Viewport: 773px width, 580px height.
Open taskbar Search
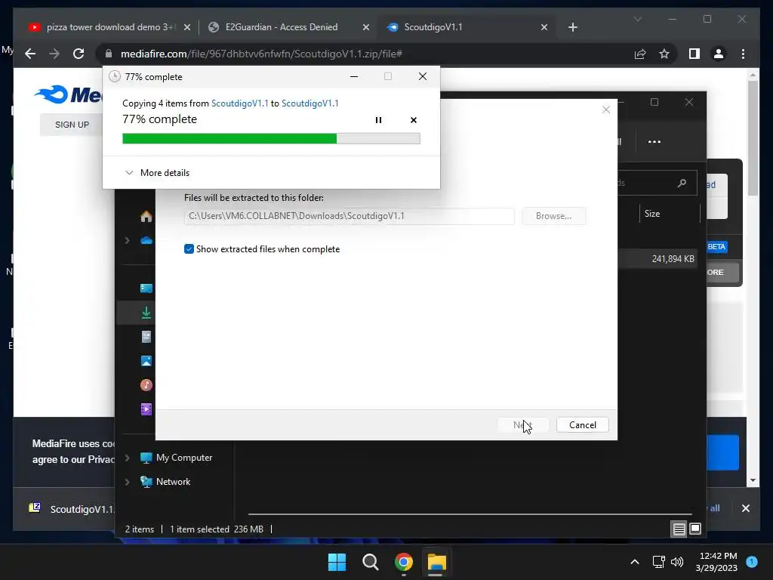[x=370, y=562]
